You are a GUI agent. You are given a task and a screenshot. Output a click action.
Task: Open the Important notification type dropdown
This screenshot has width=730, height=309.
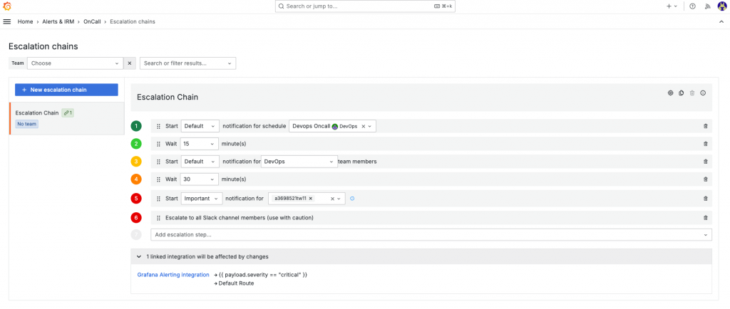pyautogui.click(x=202, y=199)
